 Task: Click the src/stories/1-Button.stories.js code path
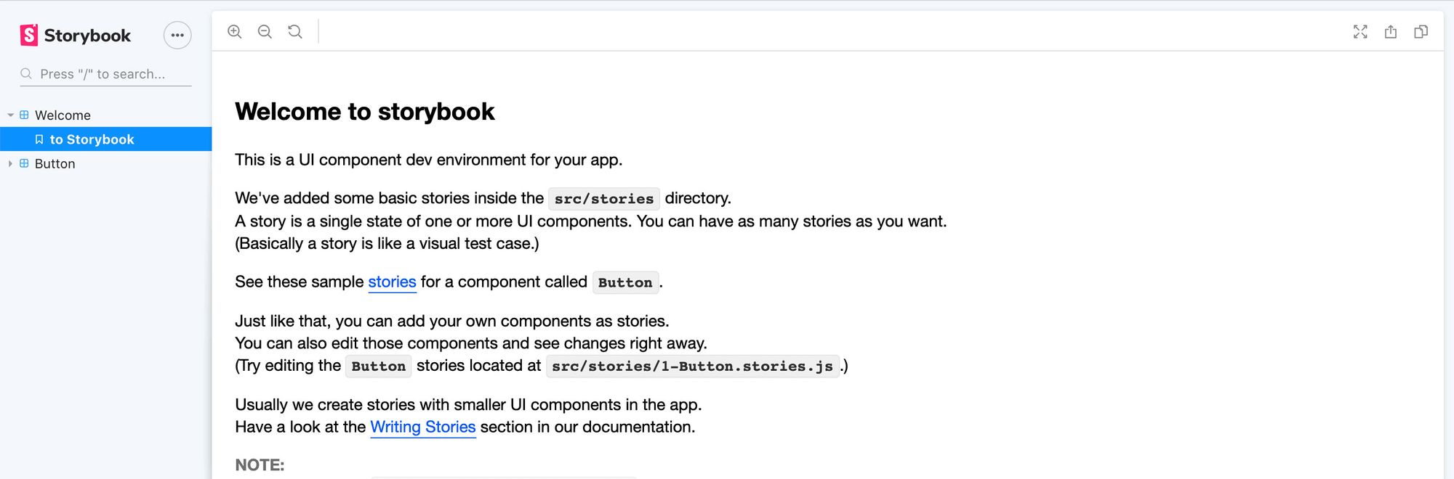tap(692, 366)
